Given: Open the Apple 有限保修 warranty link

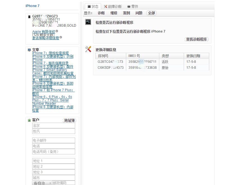Looking at the screenshot, I should (x=44, y=32).
